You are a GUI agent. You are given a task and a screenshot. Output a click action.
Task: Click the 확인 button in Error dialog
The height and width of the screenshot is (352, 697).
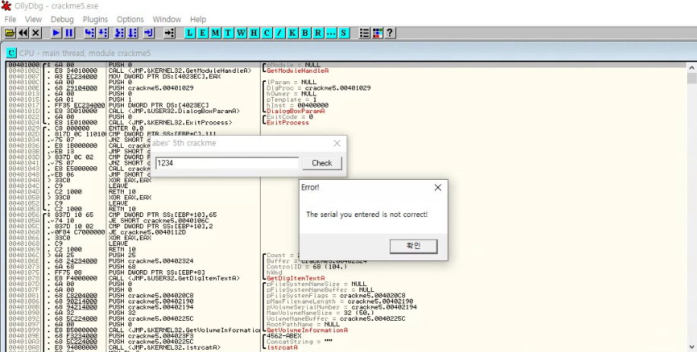point(413,246)
